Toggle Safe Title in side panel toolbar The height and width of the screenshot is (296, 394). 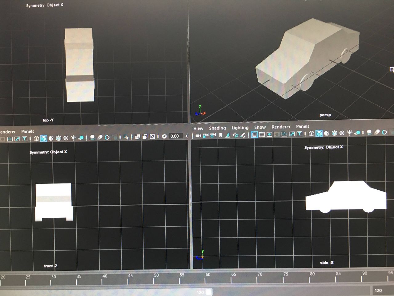tap(299, 134)
